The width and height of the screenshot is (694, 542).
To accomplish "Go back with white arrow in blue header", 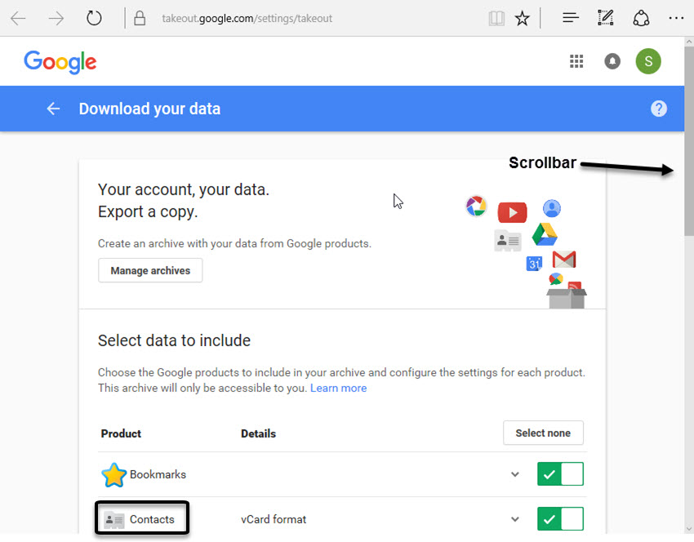I will (x=53, y=109).
